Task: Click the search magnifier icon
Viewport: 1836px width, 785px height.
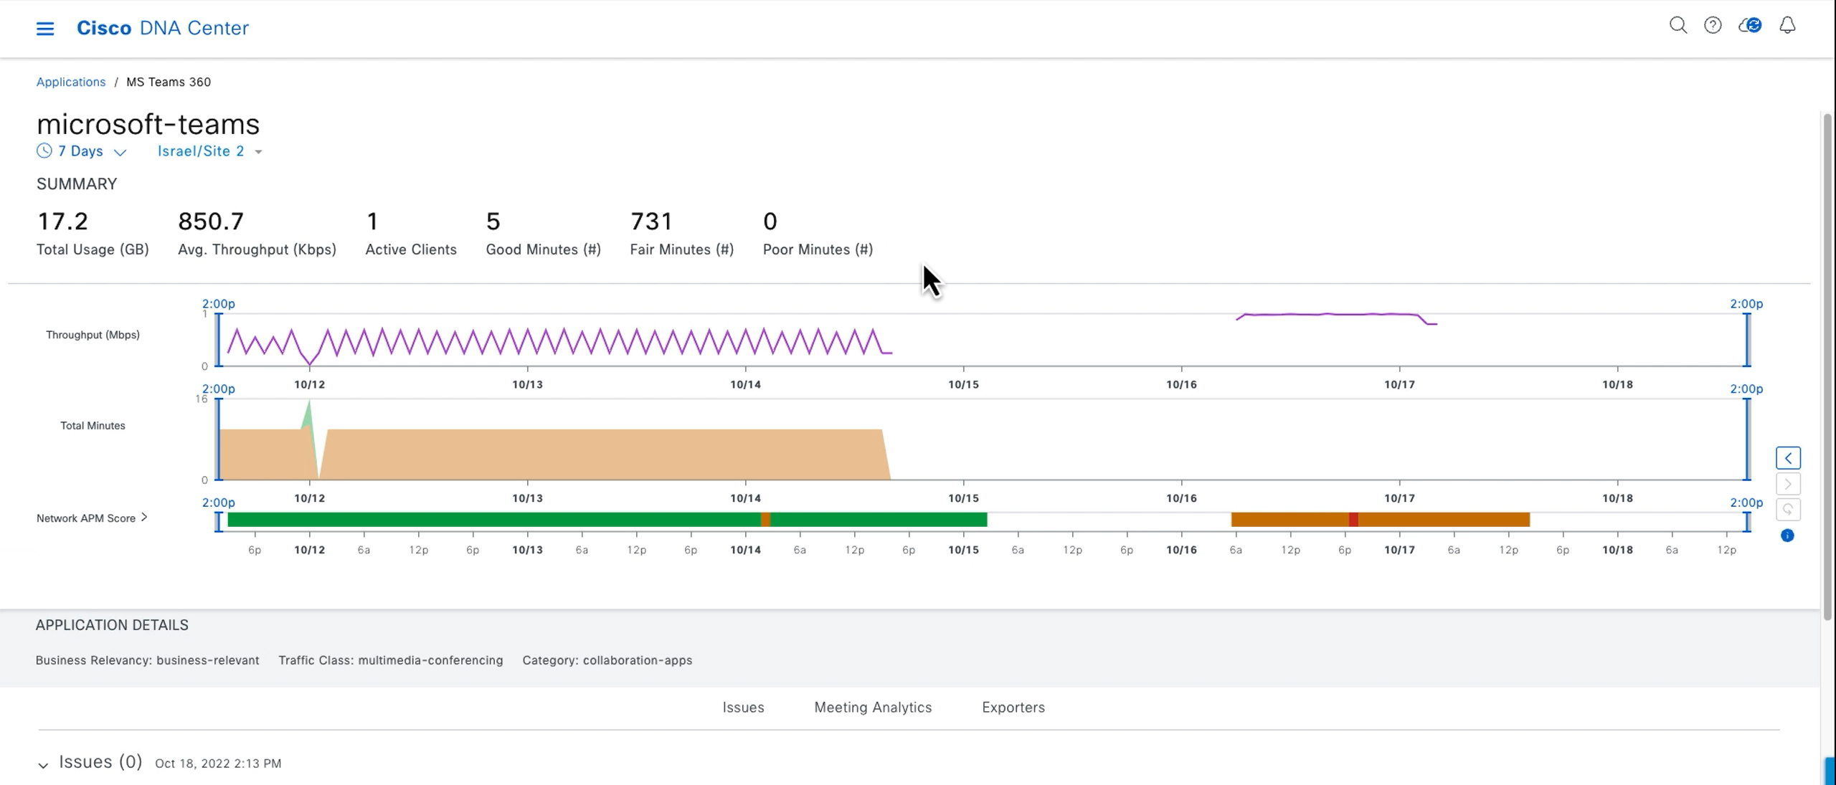Action: click(1678, 26)
